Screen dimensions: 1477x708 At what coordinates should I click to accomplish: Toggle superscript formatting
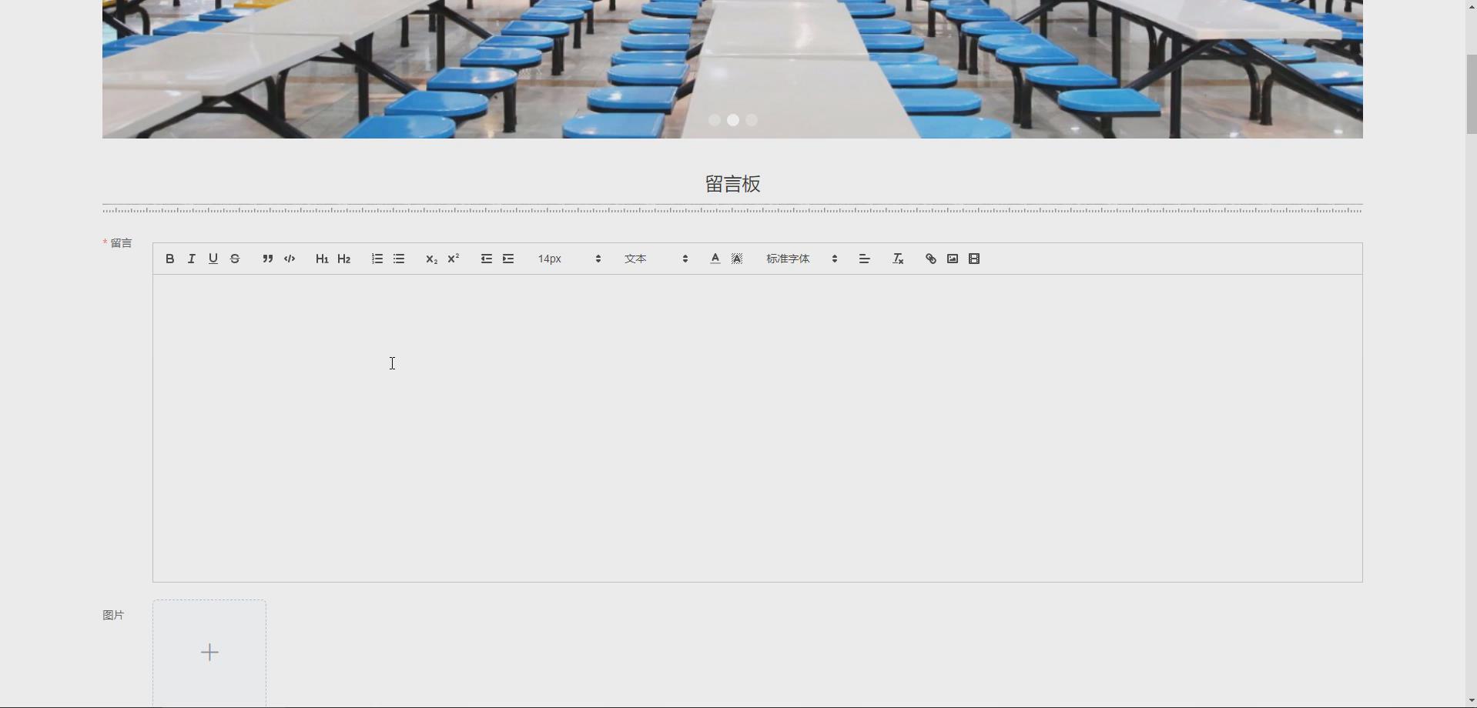pos(453,259)
